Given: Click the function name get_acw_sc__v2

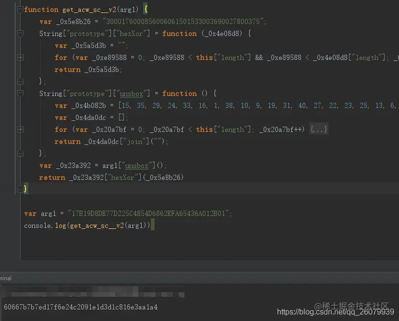Looking at the screenshot, I should [x=89, y=10].
